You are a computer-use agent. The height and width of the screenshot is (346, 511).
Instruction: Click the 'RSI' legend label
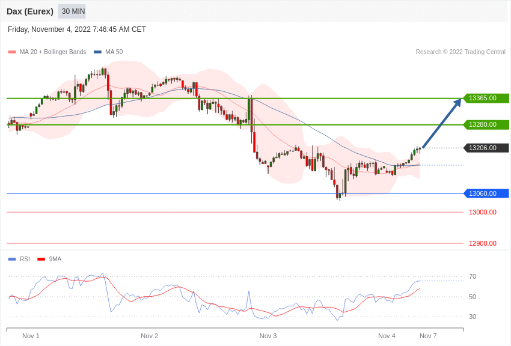[x=25, y=259]
